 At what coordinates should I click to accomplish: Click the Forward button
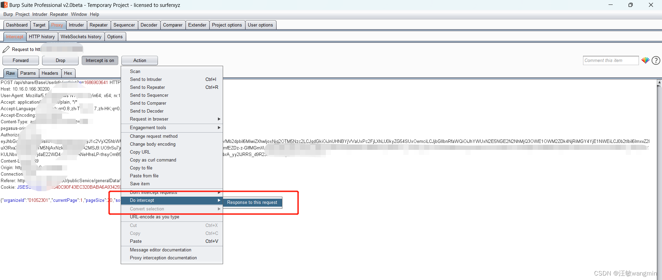pos(21,60)
